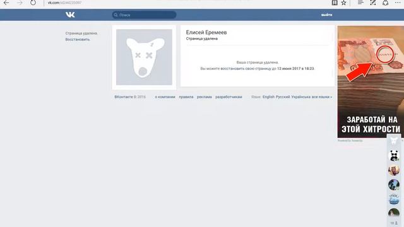This screenshot has width=404, height=227.
Task: Open the реклама footer link
Action: pos(205,97)
